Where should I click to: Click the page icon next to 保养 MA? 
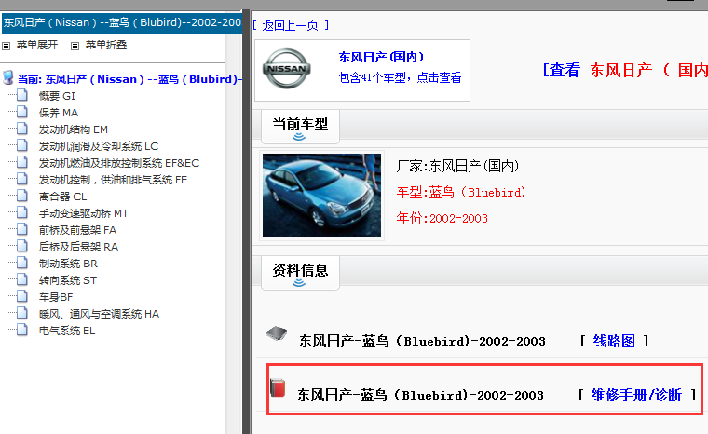[x=22, y=112]
